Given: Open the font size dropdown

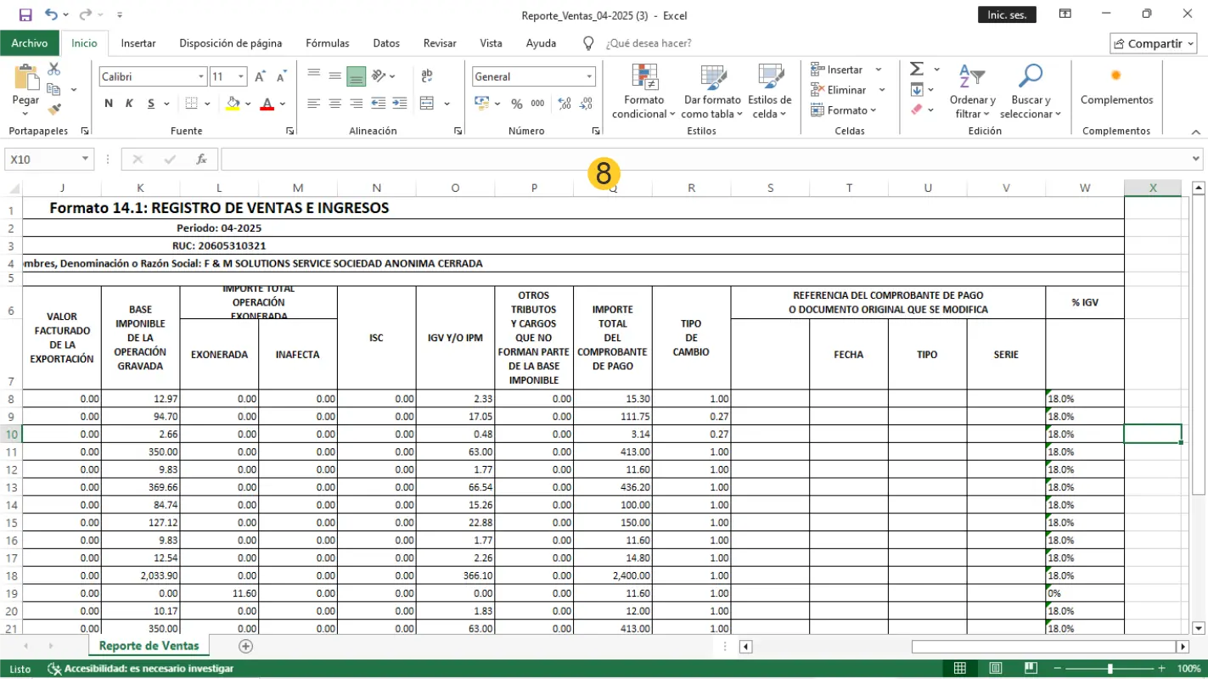Looking at the screenshot, I should (240, 76).
